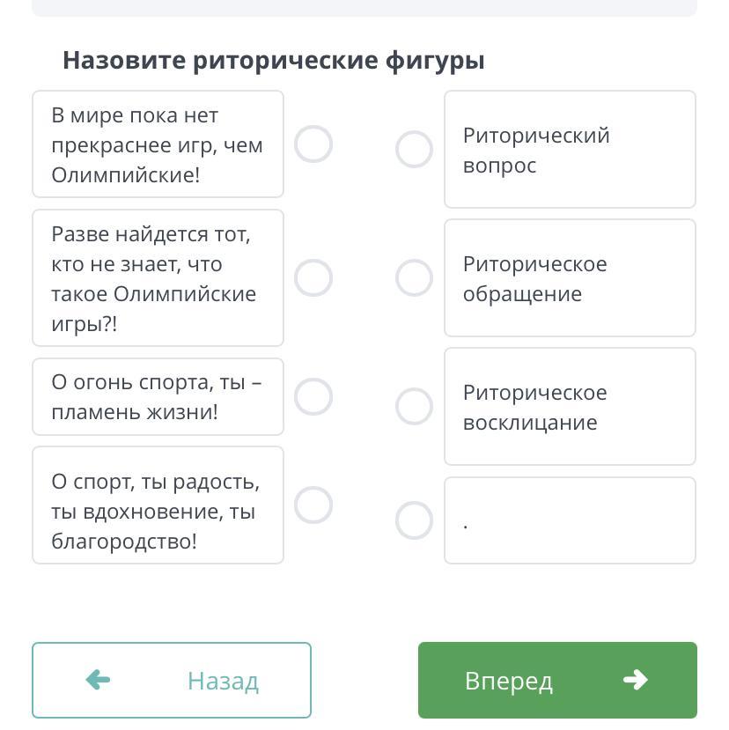Click the 'В мире пока нет прекраснее игр' card
This screenshot has height=730, width=729.
pos(158,144)
